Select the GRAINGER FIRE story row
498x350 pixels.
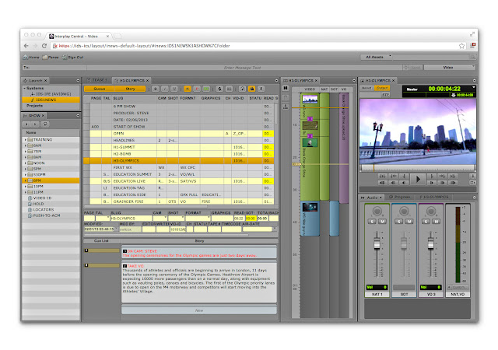pos(180,201)
